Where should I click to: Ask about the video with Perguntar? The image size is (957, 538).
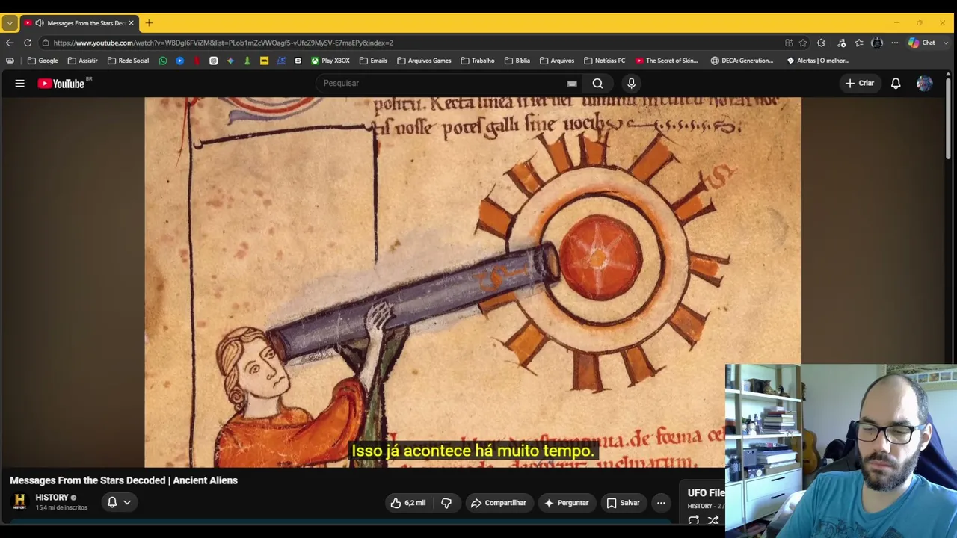click(566, 503)
